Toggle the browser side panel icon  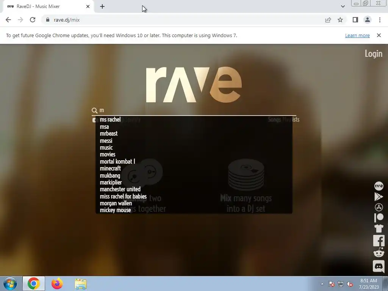click(x=355, y=20)
